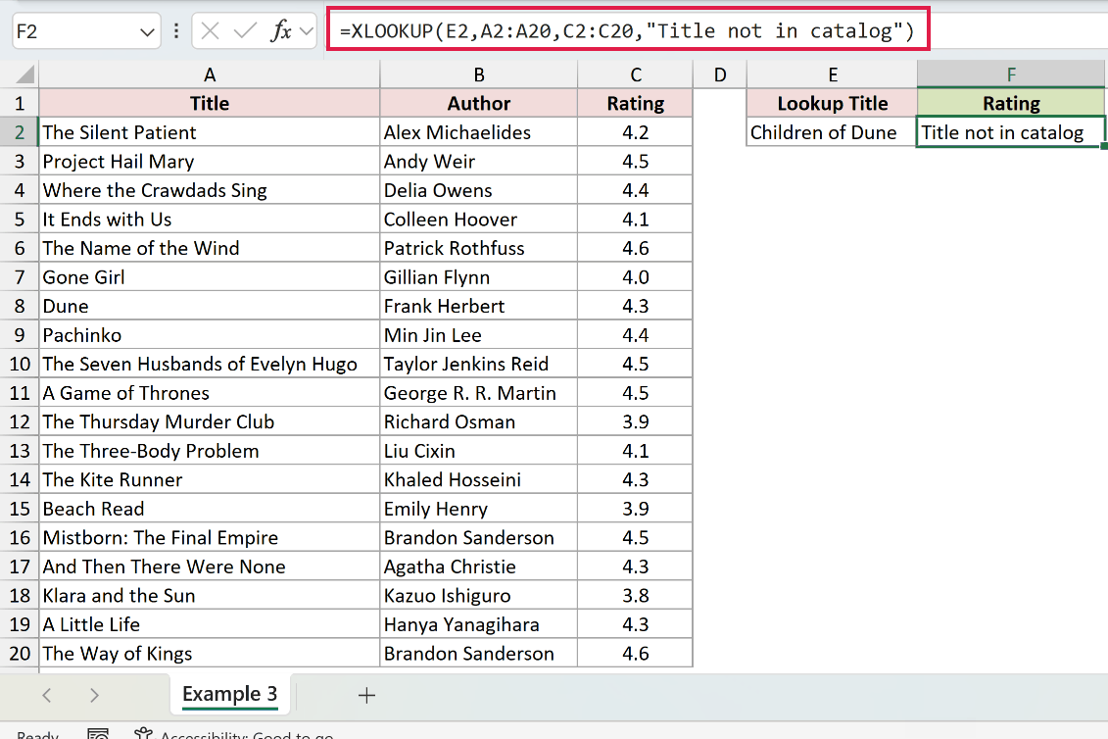The width and height of the screenshot is (1108, 739).
Task: Select cell showing Title not in catalog
Action: tap(1010, 132)
